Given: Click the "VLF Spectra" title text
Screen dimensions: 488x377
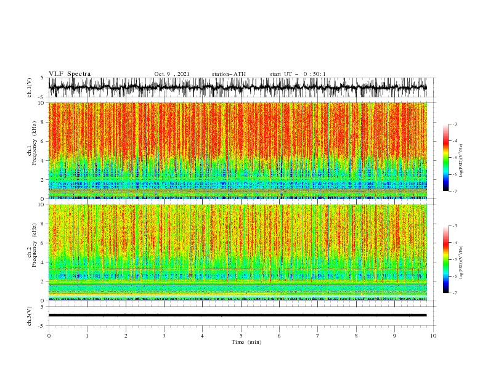Looking at the screenshot, I should point(70,74).
